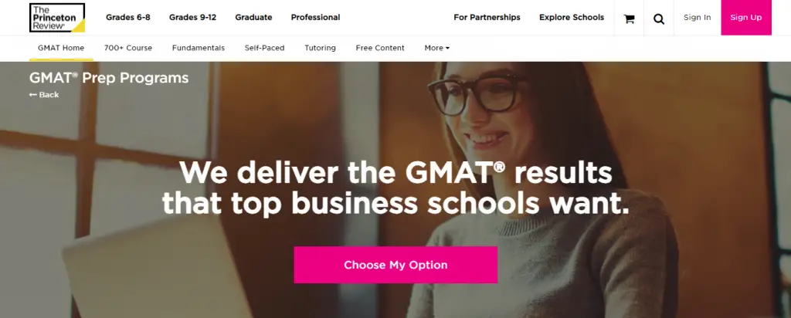The image size is (791, 318).
Task: View the Free Content tab
Action: point(380,48)
